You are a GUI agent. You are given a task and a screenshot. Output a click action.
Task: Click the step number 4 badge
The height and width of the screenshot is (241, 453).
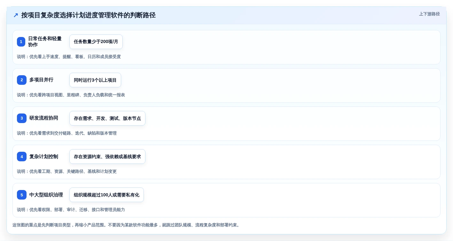(22, 157)
